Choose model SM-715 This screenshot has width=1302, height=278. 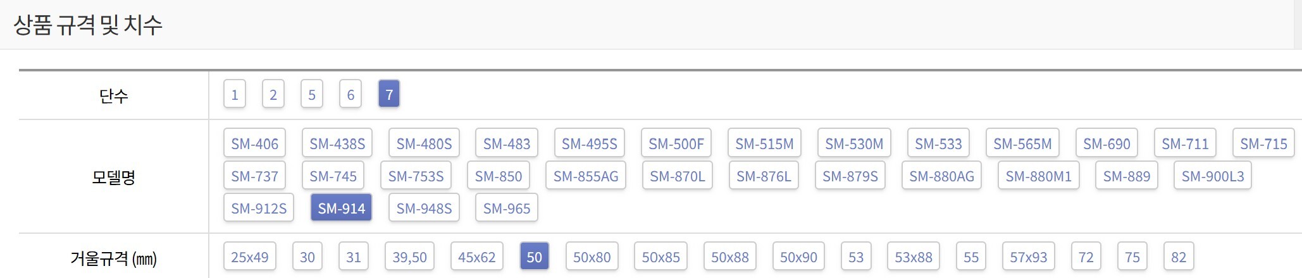(1263, 143)
